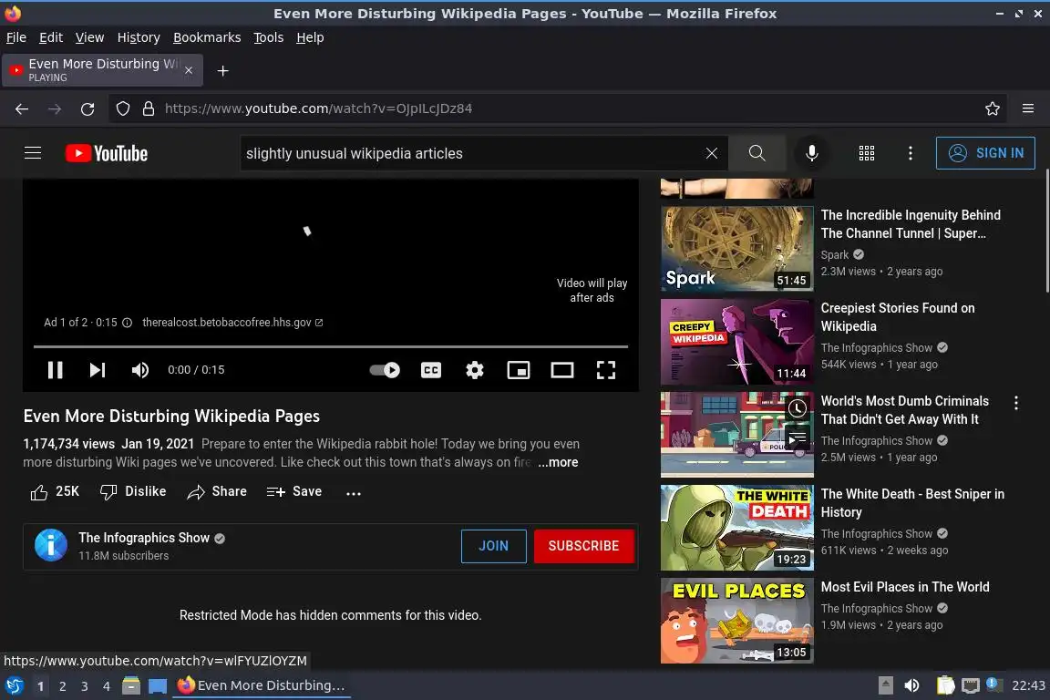Open player settings gear icon
Image resolution: width=1050 pixels, height=700 pixels.
tap(475, 370)
